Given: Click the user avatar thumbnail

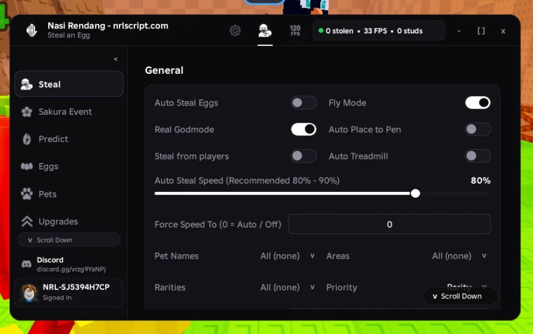Looking at the screenshot, I should pyautogui.click(x=29, y=292).
